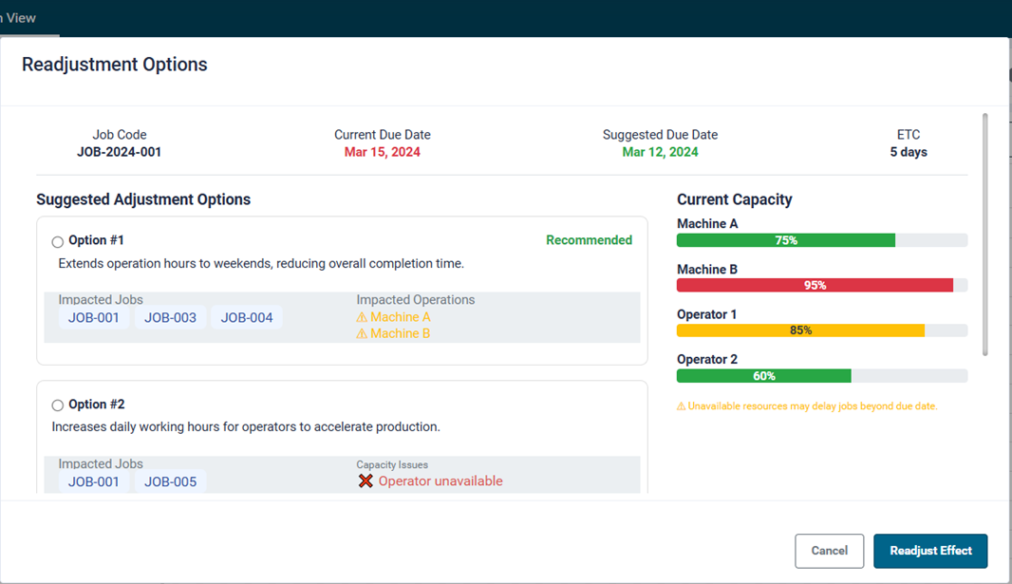Click the green Recommended label
The image size is (1012, 584).
[589, 240]
